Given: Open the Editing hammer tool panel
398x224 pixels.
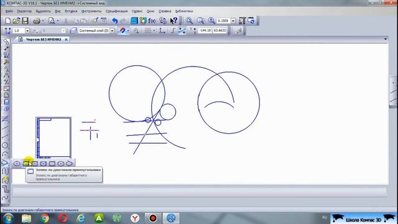Looking at the screenshot, I should pos(6,62).
